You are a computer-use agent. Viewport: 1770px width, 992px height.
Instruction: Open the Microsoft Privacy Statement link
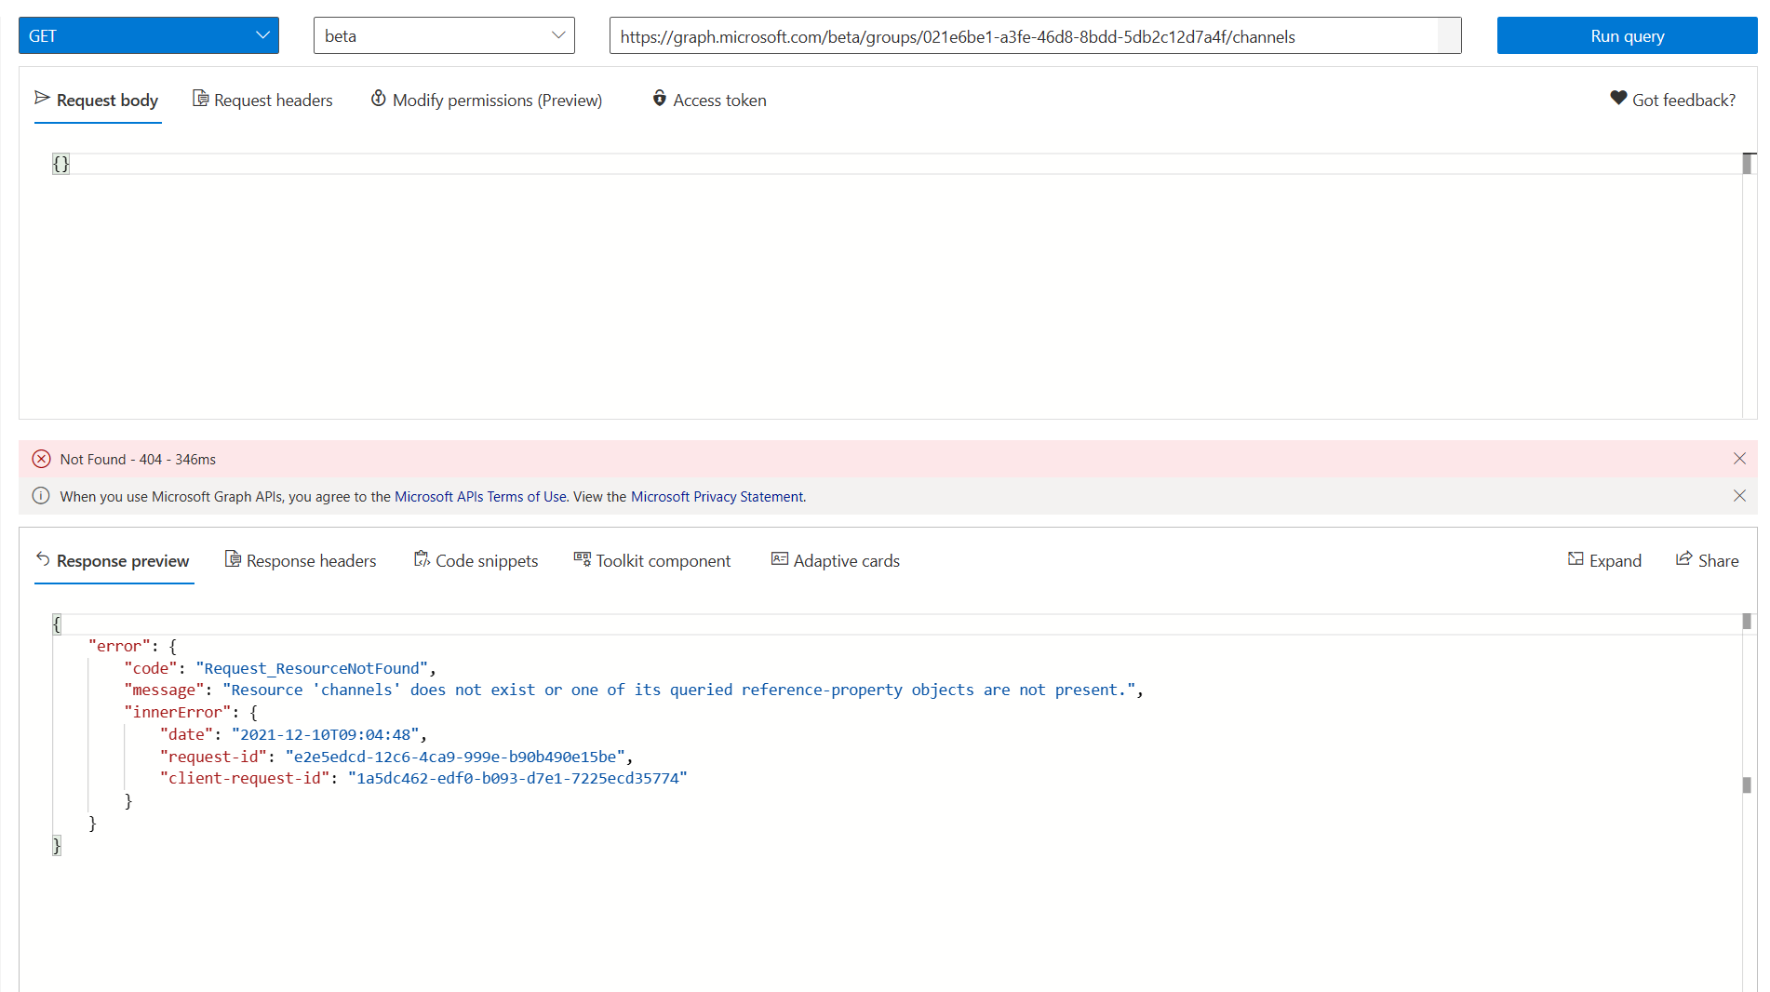[717, 496]
